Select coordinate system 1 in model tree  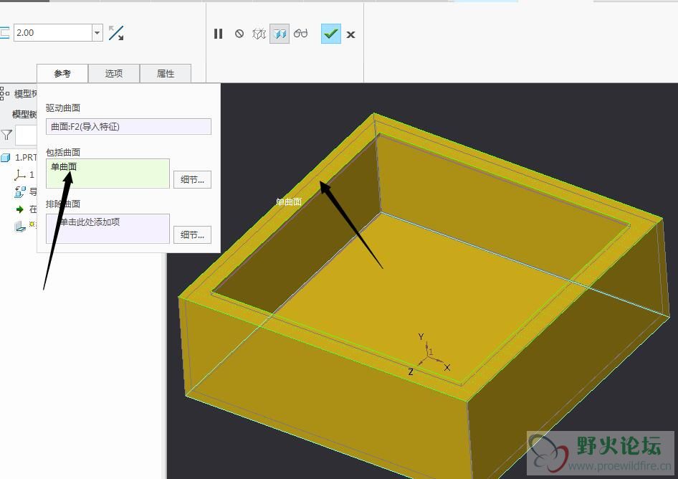click(x=24, y=175)
